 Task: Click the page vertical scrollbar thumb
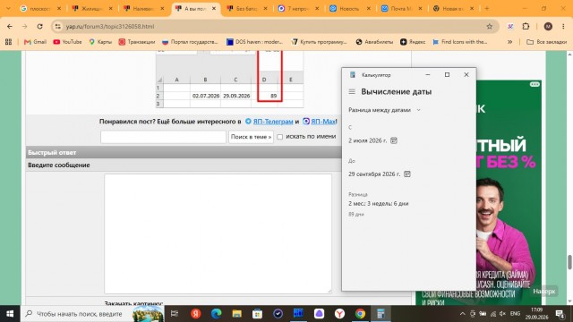(569, 262)
